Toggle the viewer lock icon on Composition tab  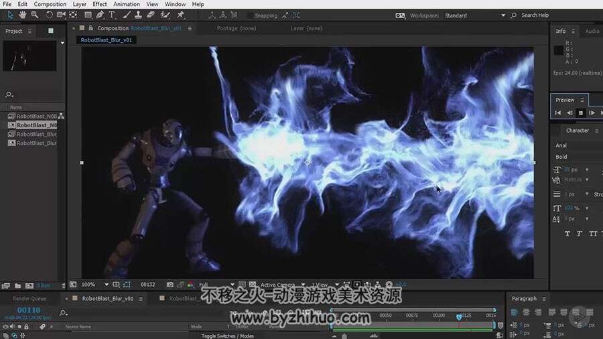pos(90,28)
